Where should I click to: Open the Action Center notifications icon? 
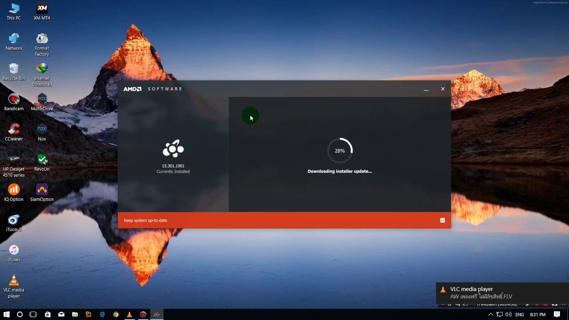[557, 314]
